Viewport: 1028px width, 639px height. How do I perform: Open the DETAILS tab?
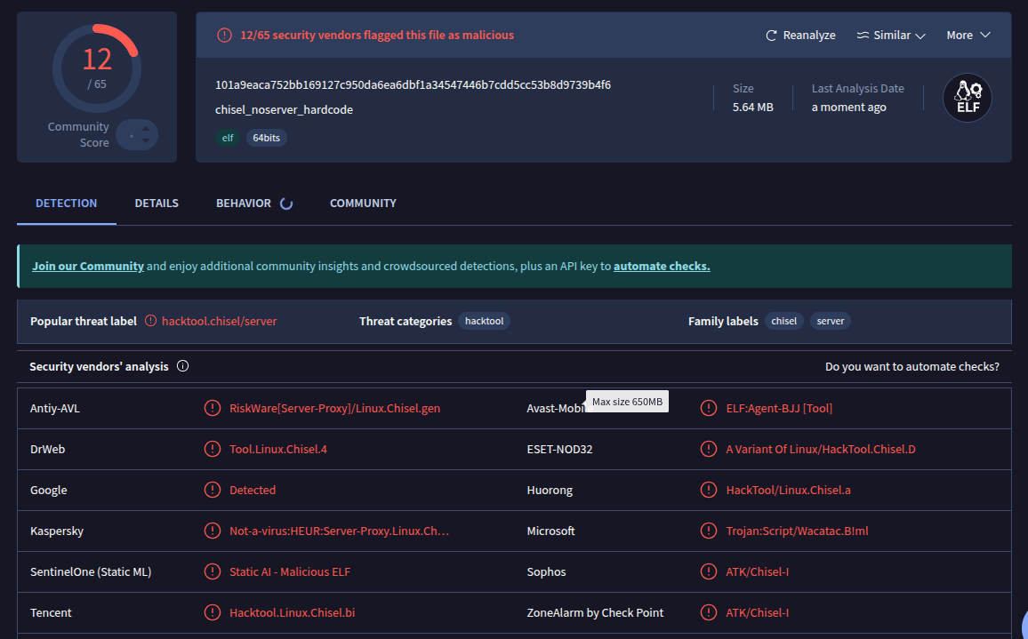tap(157, 204)
